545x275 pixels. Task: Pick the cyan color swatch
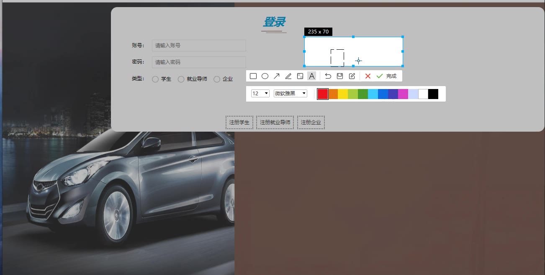[373, 94]
